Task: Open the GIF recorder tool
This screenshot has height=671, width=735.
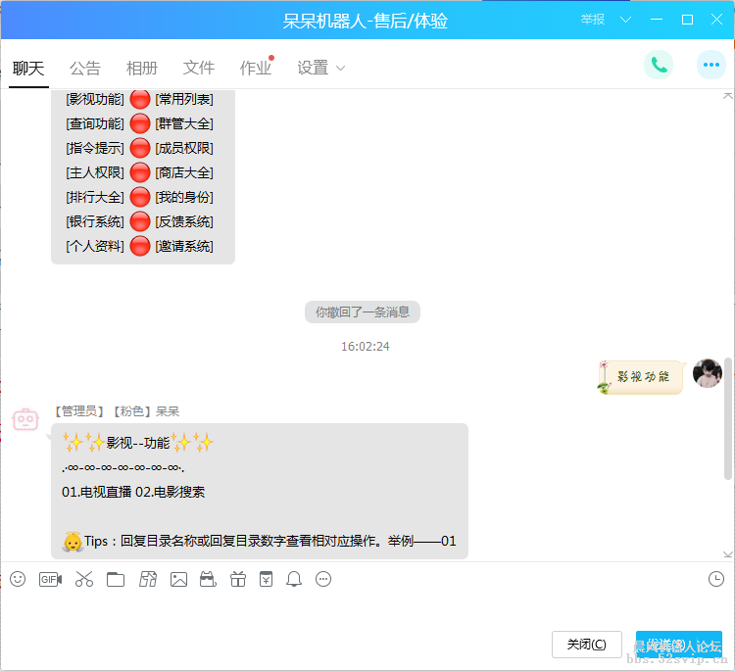Action: coord(50,579)
